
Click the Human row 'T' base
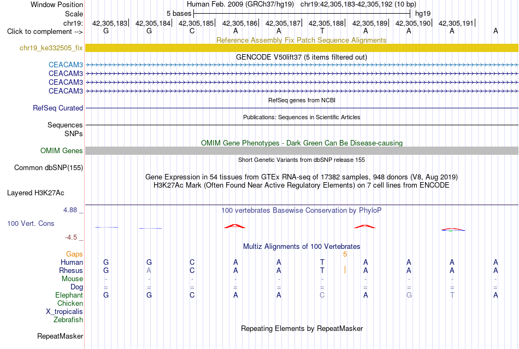[322, 262]
